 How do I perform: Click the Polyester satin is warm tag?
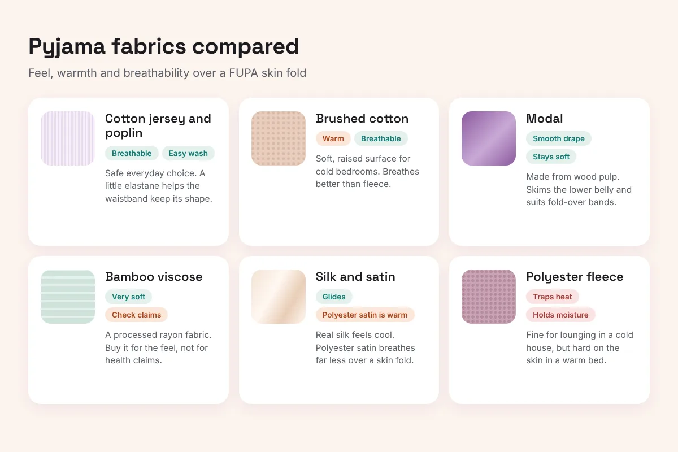pyautogui.click(x=365, y=315)
